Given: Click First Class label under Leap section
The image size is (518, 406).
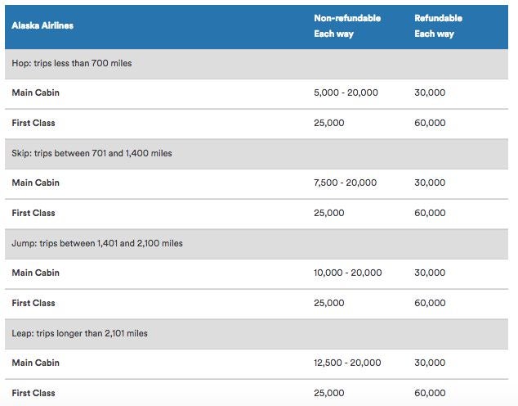Looking at the screenshot, I should [x=33, y=393].
